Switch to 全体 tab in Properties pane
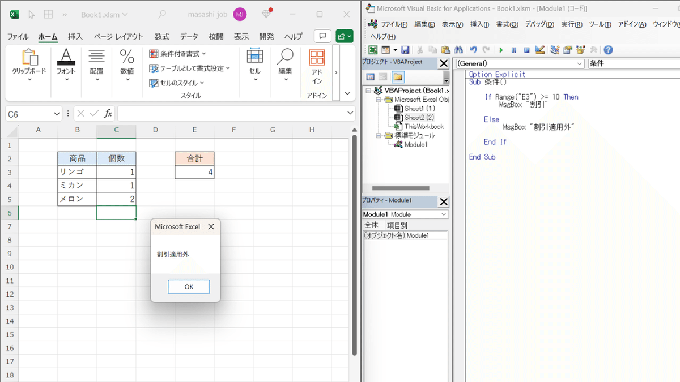This screenshot has height=382, width=680. tap(371, 225)
